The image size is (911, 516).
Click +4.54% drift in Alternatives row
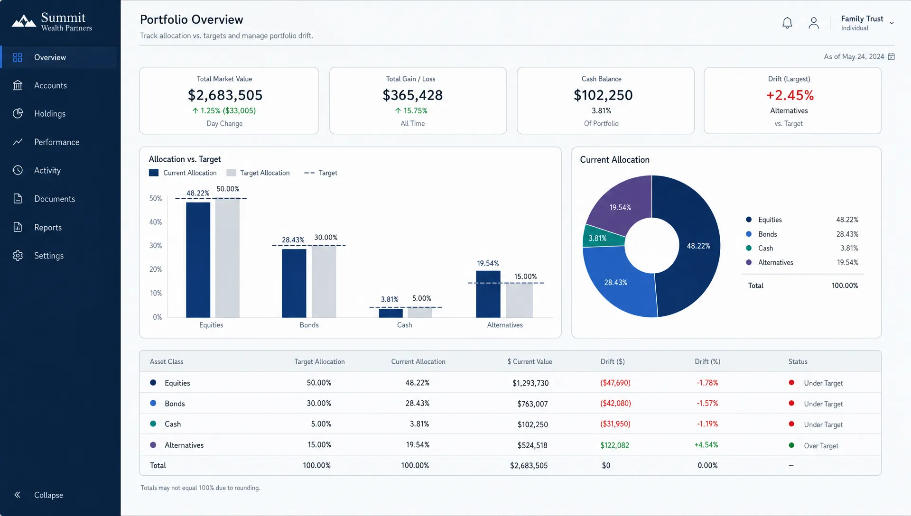click(706, 445)
